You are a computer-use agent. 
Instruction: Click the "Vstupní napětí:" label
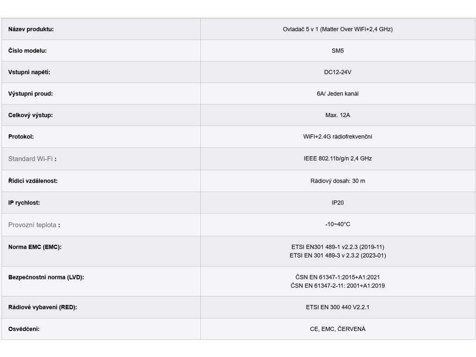[x=29, y=72]
